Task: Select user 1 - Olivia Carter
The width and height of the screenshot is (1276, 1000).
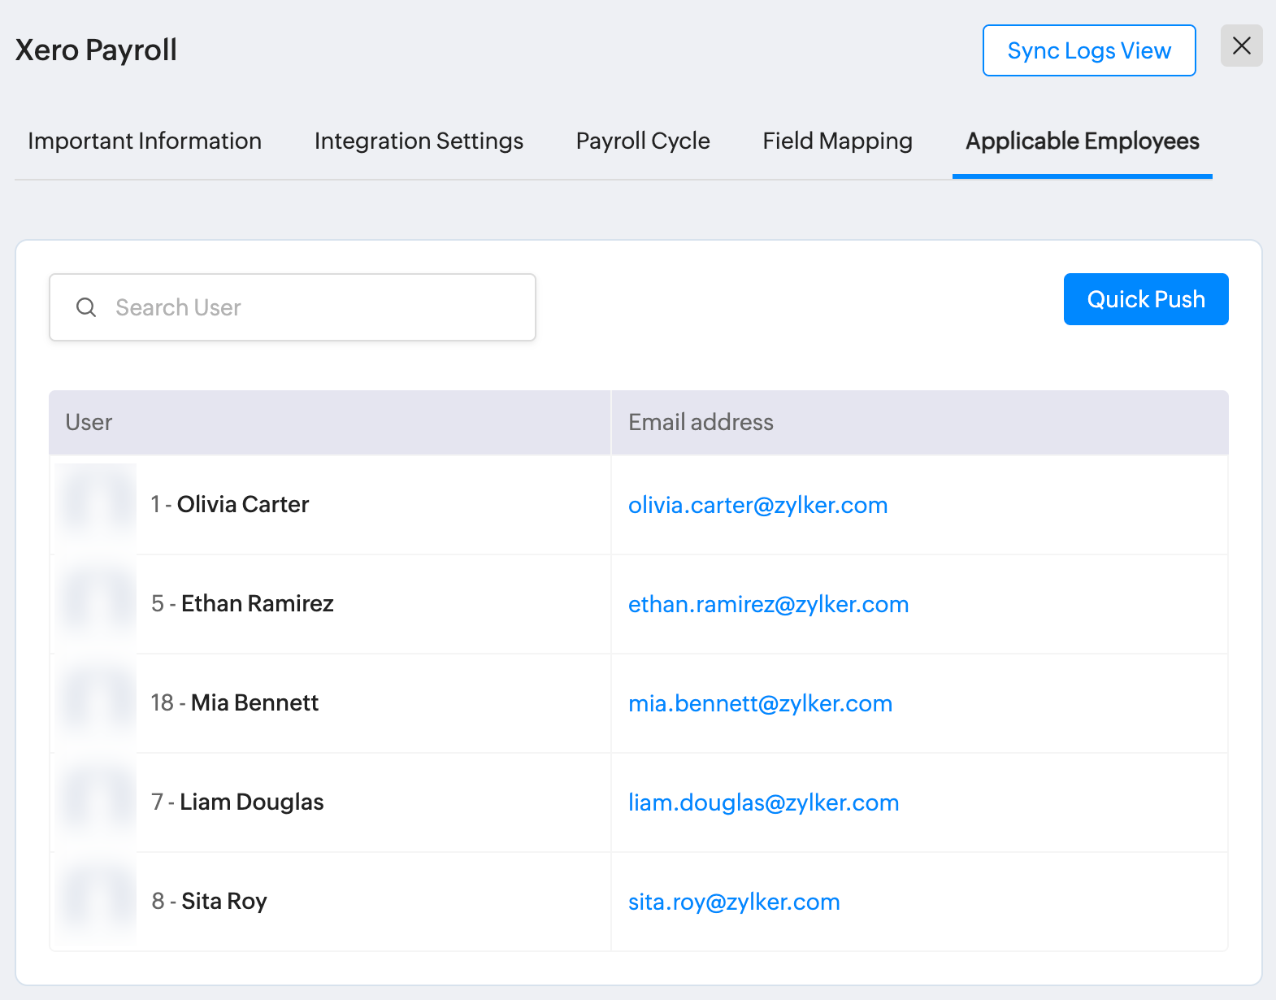Action: (230, 504)
